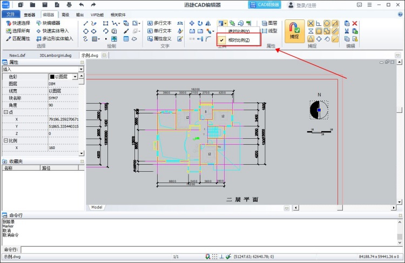The height and width of the screenshot is (263, 405).
Task: Click the canvas vertical scrollbar thumb
Action: tap(399, 110)
